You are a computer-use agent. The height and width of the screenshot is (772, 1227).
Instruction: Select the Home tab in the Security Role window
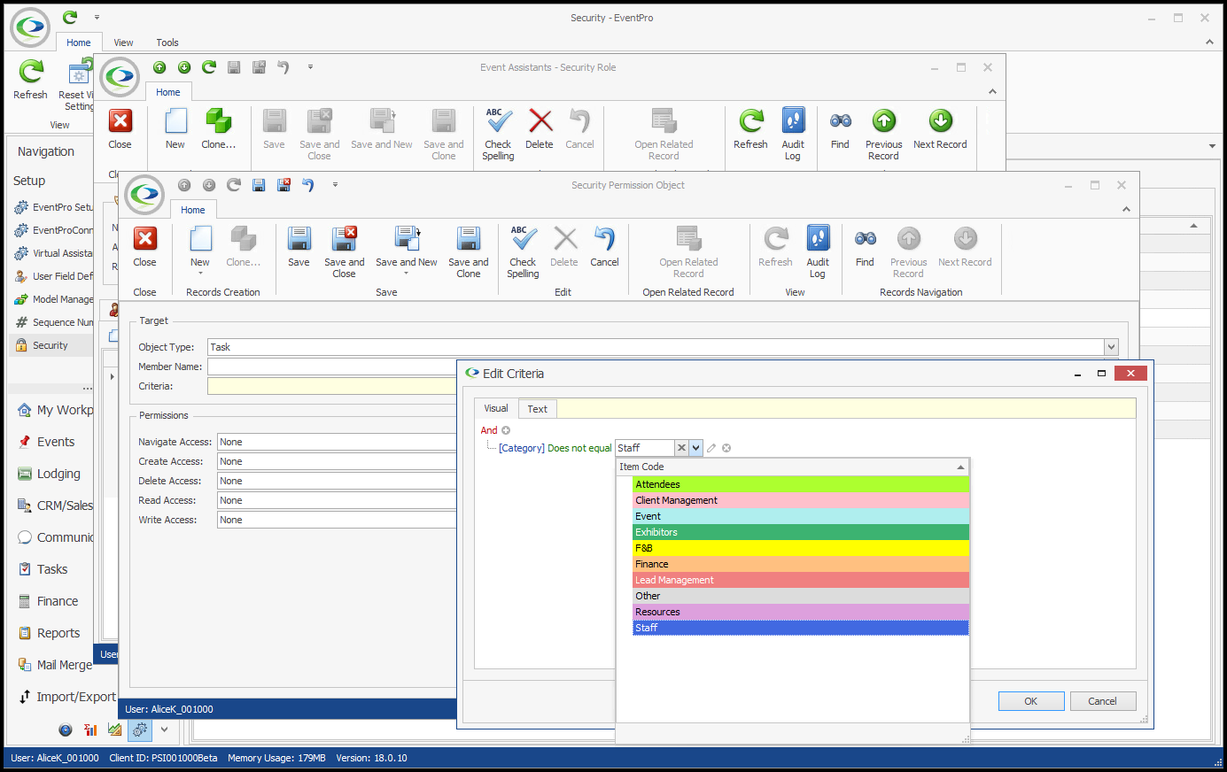[167, 92]
